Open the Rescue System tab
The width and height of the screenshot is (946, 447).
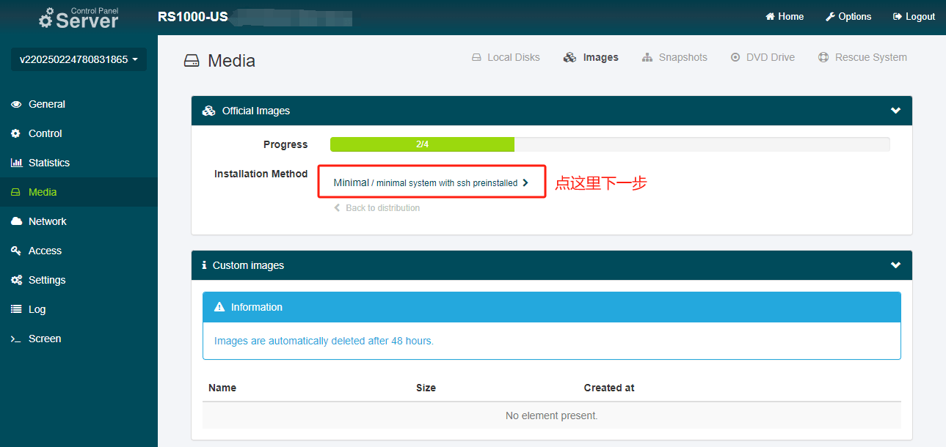tap(862, 57)
